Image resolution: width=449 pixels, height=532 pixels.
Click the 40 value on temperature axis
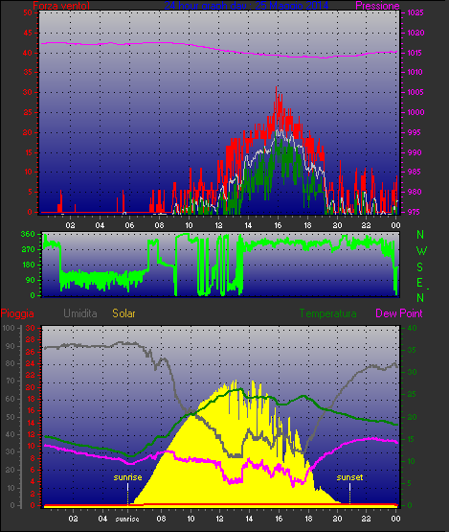[x=412, y=328]
